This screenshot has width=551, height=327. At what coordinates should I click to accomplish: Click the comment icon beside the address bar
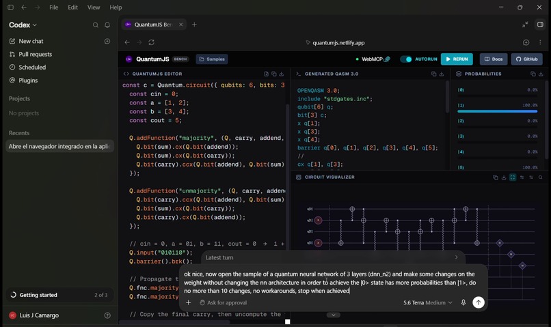coord(526,42)
